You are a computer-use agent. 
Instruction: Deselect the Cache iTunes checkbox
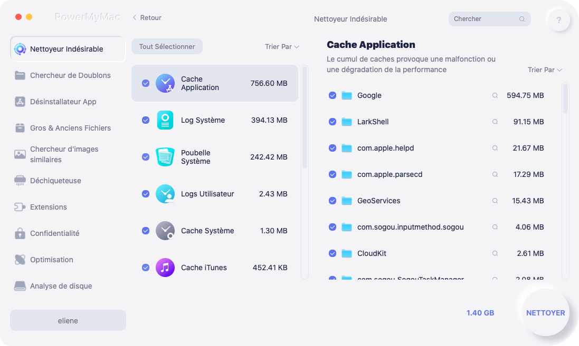[x=146, y=268]
